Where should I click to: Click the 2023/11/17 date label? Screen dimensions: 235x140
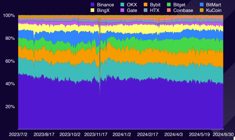coord(96,134)
